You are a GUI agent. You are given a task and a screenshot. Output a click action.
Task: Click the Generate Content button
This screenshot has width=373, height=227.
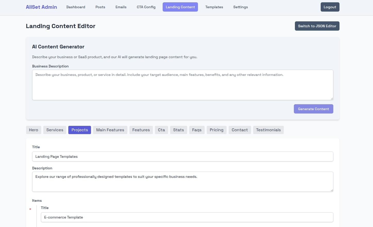click(x=313, y=109)
